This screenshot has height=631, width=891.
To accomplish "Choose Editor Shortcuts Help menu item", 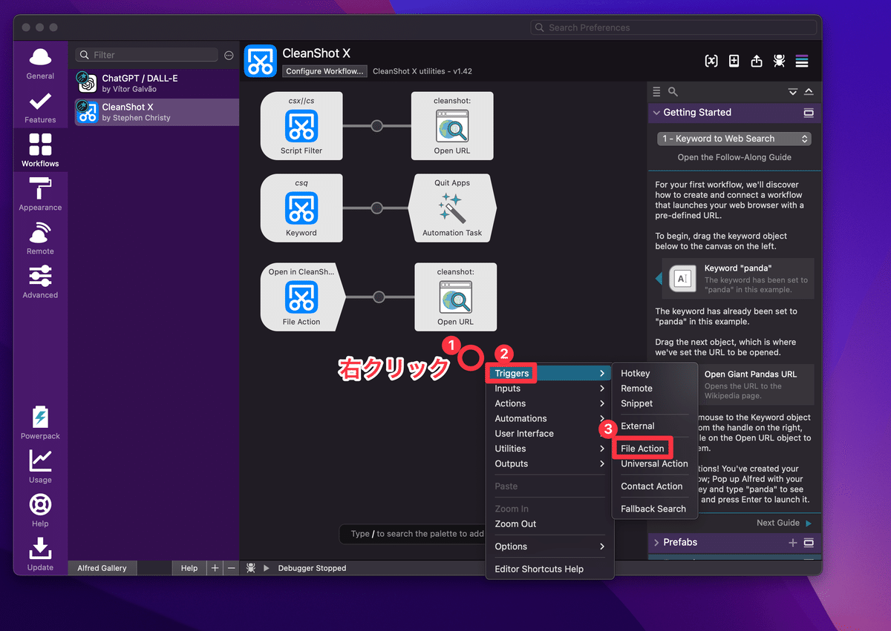I will (x=549, y=569).
